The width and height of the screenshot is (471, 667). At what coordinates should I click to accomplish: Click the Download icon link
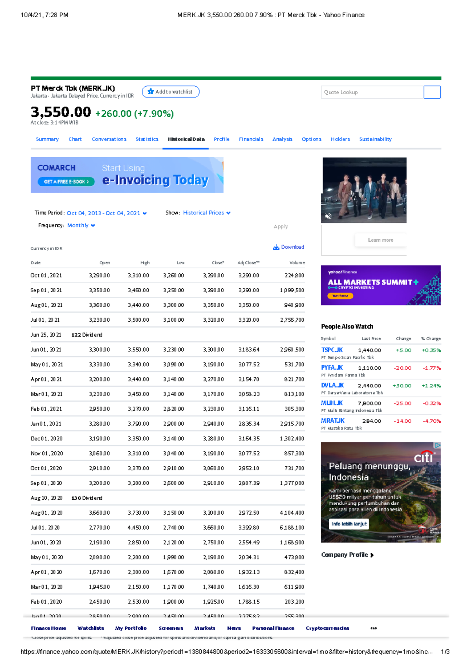[288, 247]
